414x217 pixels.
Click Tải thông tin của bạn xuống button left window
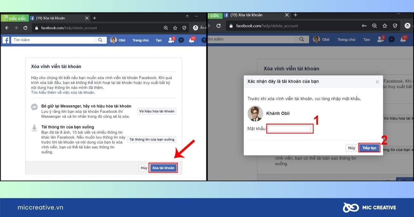coord(151,139)
